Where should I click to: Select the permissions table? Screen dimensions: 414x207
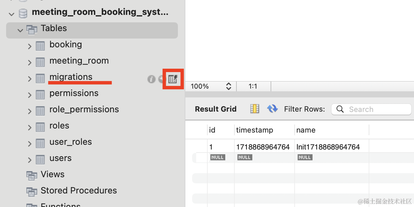(74, 93)
